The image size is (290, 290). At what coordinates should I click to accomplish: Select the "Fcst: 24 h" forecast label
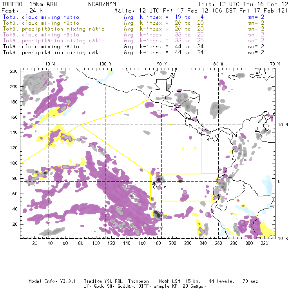coord(22,11)
